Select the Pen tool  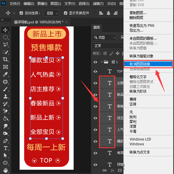click(5, 141)
